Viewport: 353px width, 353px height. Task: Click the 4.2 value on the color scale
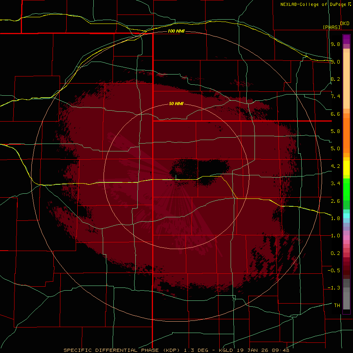pyautogui.click(x=335, y=166)
